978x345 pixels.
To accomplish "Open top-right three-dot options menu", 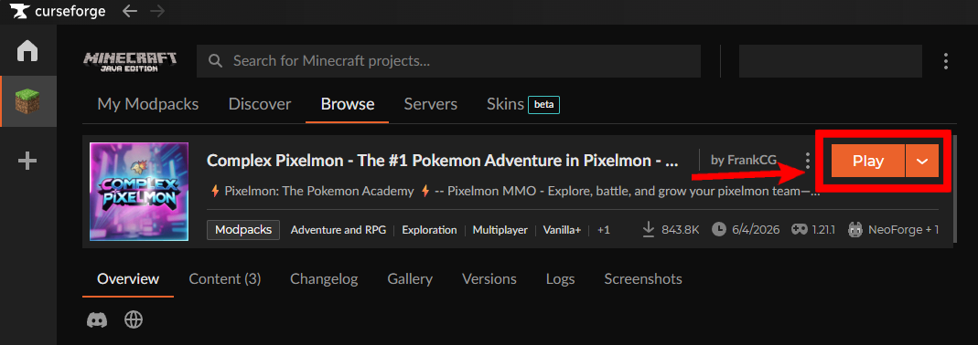I will click(x=946, y=61).
